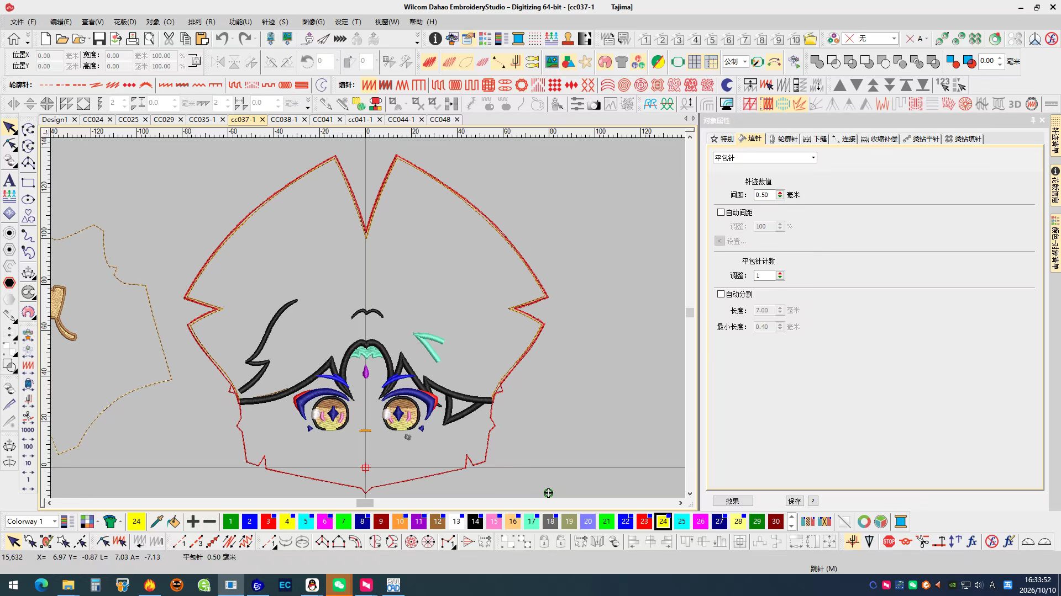Open the design information icon
1061x596 pixels.
435,39
